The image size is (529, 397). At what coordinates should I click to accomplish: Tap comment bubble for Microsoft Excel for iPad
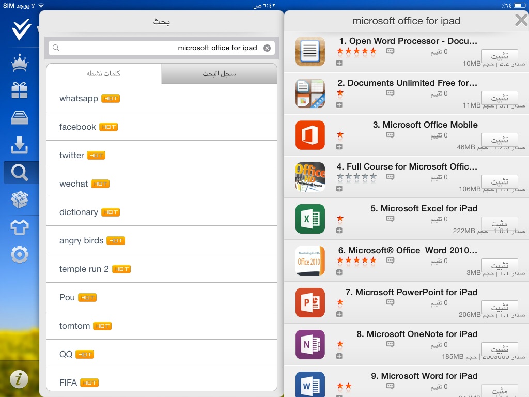390,219
